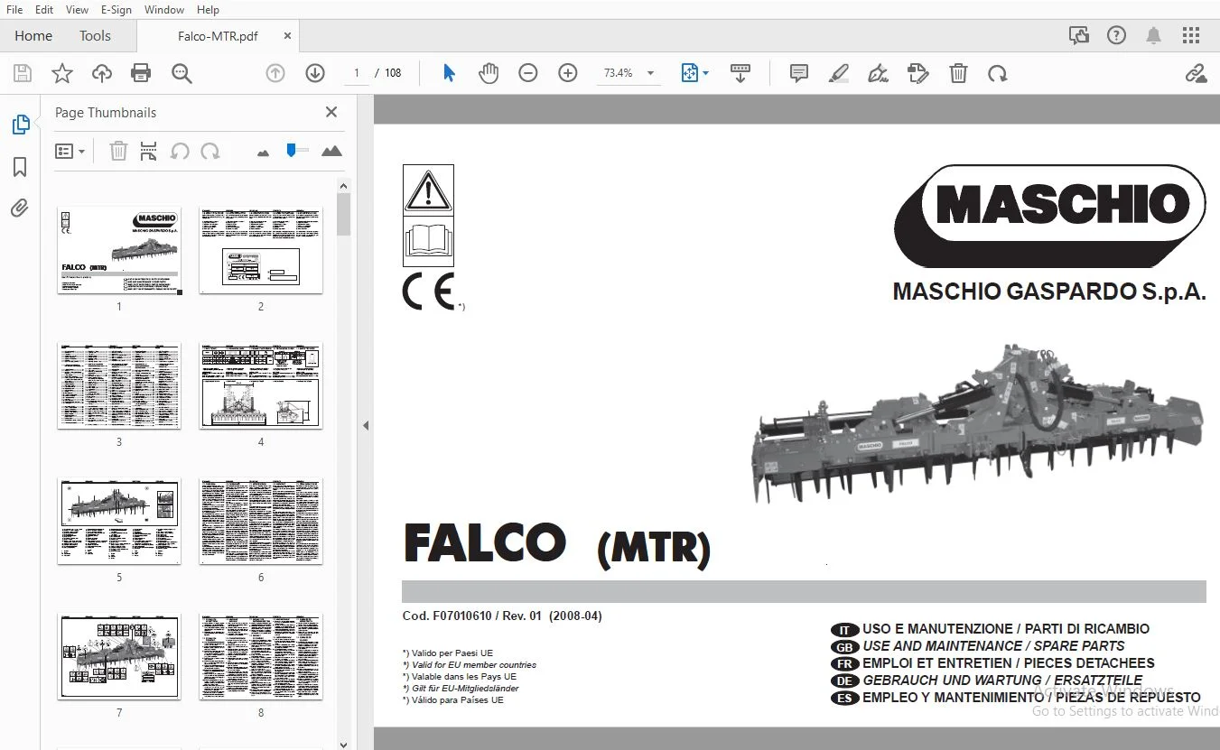Open the apps grid icon
This screenshot has height=750, width=1220.
tap(1191, 36)
